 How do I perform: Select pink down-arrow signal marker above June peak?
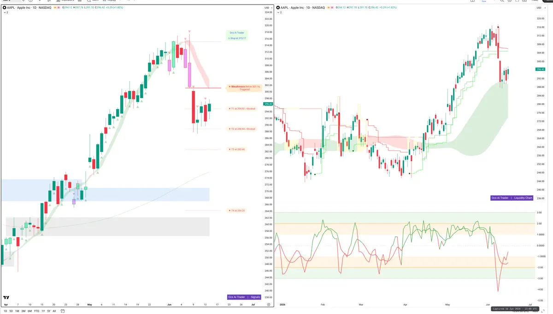pyautogui.click(x=188, y=32)
